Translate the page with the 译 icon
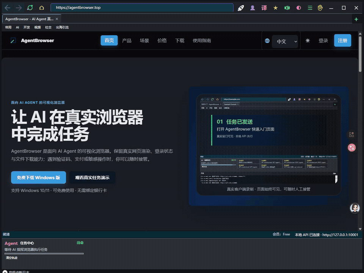 264,8
